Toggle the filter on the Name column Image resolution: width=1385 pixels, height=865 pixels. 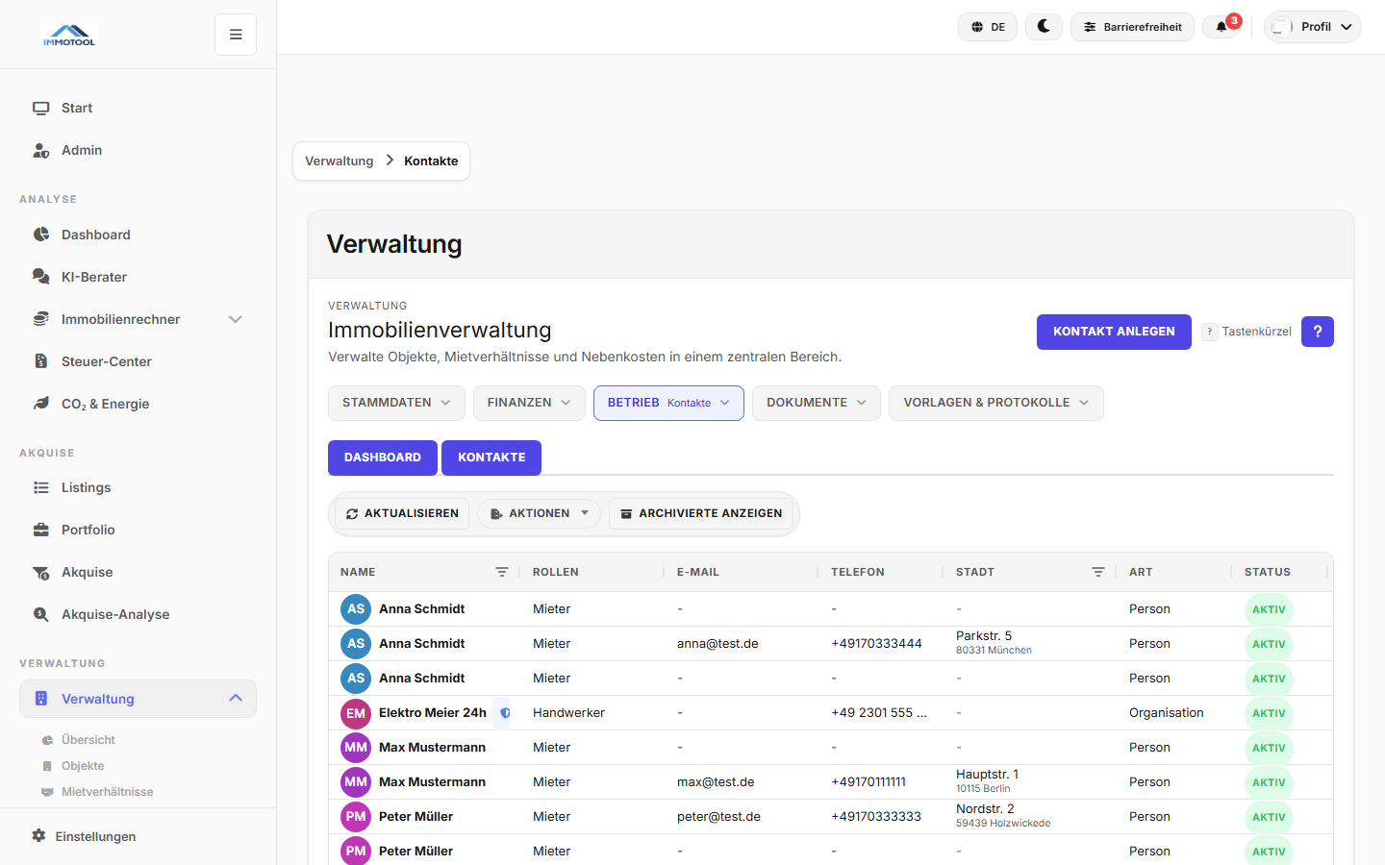click(x=502, y=571)
